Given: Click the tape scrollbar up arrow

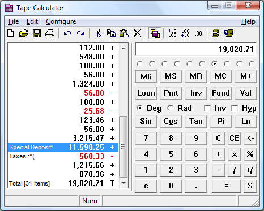Looking at the screenshot, I should pos(124,48).
